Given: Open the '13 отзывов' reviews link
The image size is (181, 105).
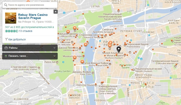Looking at the screenshot, I should 26,31.
